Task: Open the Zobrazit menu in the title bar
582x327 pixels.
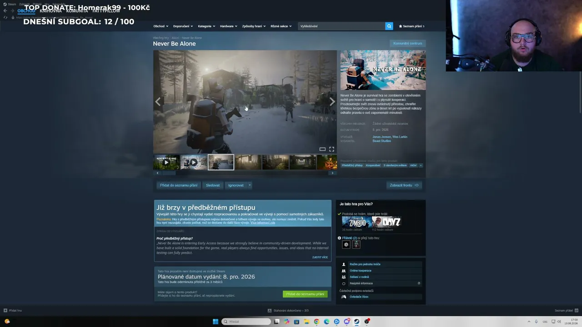Action: (25, 4)
